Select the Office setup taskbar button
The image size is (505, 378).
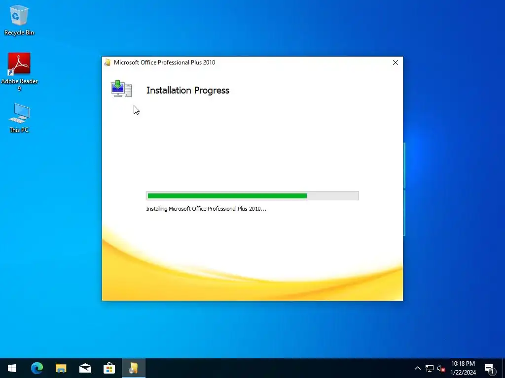[133, 368]
